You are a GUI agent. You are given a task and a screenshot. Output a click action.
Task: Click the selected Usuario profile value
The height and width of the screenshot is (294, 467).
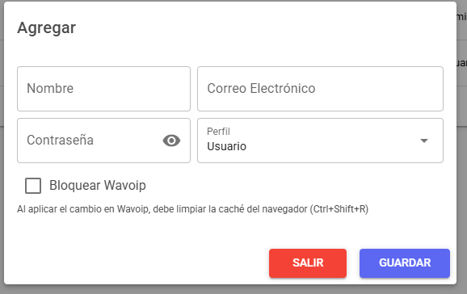227,146
